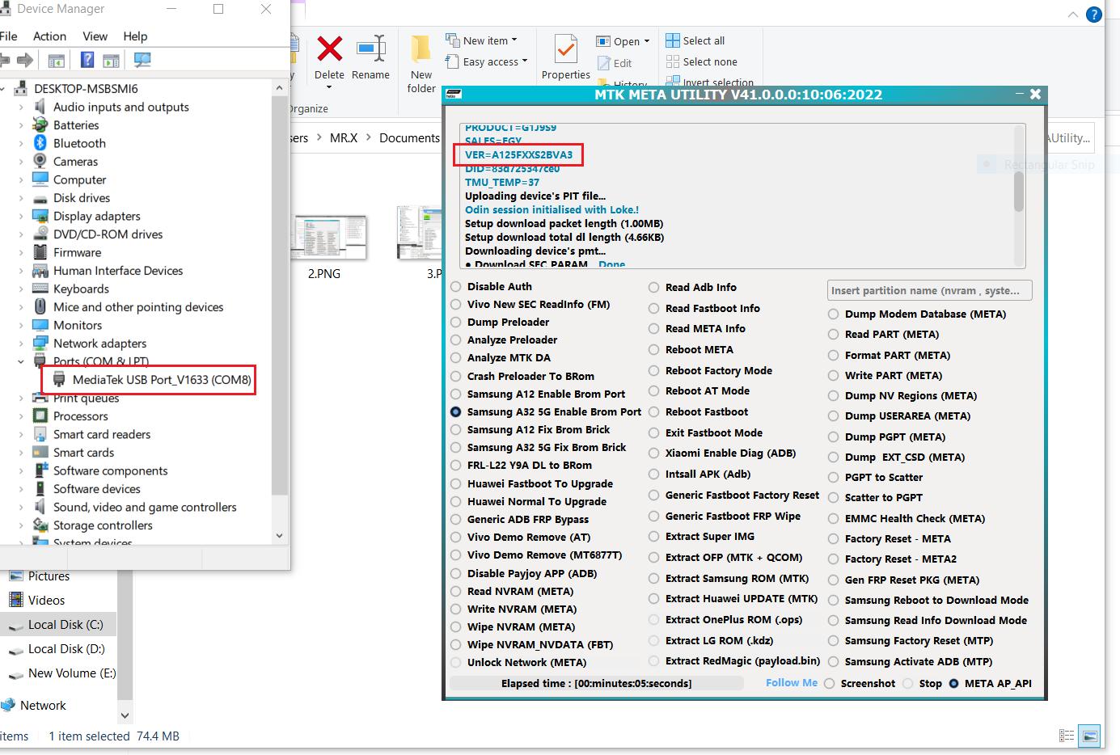This screenshot has height=755, width=1120.
Task: Click the Keyboards device category
Action: tap(81, 289)
